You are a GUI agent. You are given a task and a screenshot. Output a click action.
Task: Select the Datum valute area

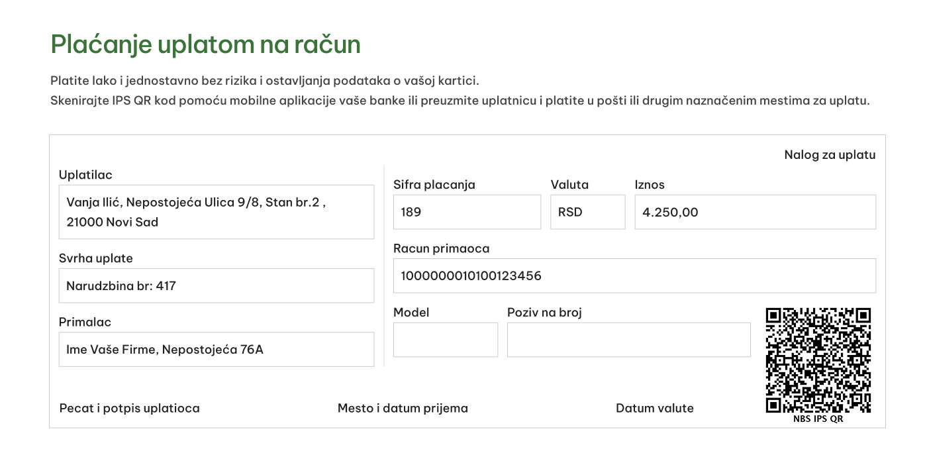click(x=655, y=408)
